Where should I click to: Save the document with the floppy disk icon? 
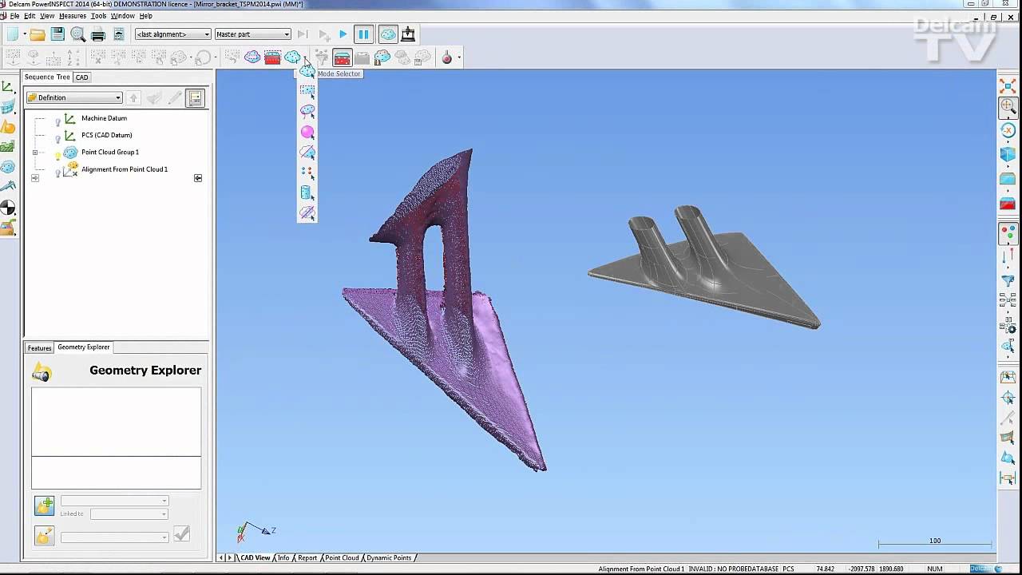click(57, 34)
